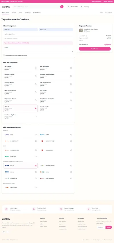The image size is (114, 243).
Task: Select Lion Parcel - Reg Pack radio
Action: 36,117
